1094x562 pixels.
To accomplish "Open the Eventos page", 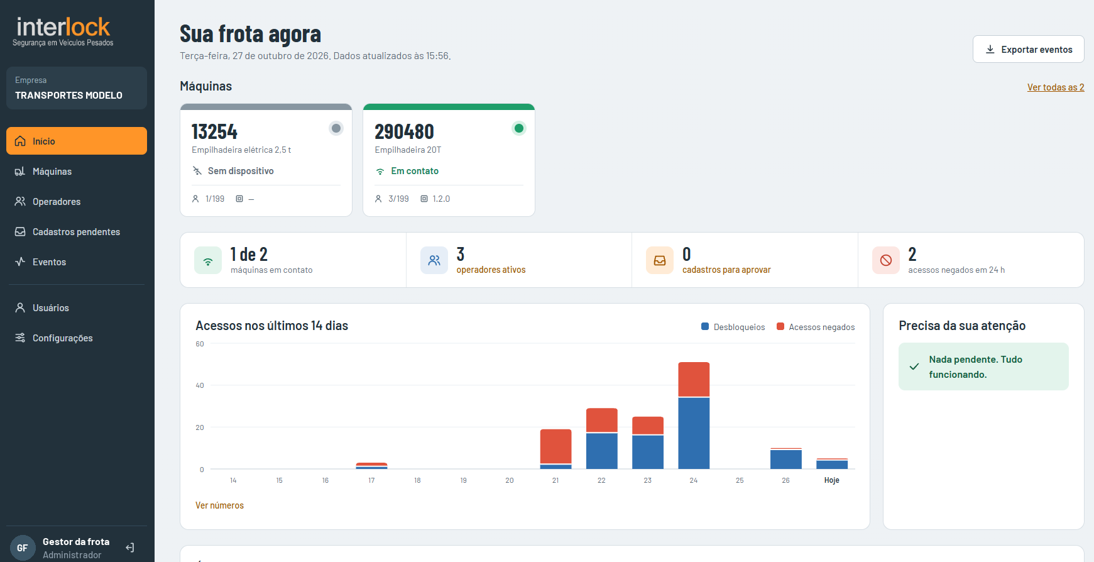I will (77, 262).
